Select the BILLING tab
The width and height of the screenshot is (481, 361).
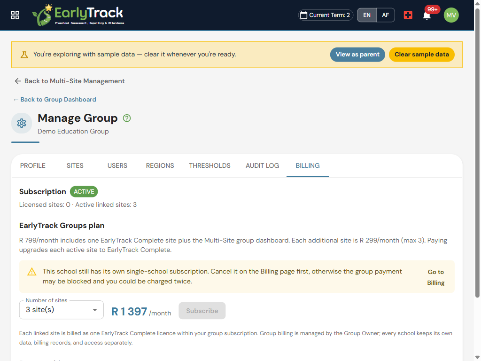pyautogui.click(x=308, y=166)
